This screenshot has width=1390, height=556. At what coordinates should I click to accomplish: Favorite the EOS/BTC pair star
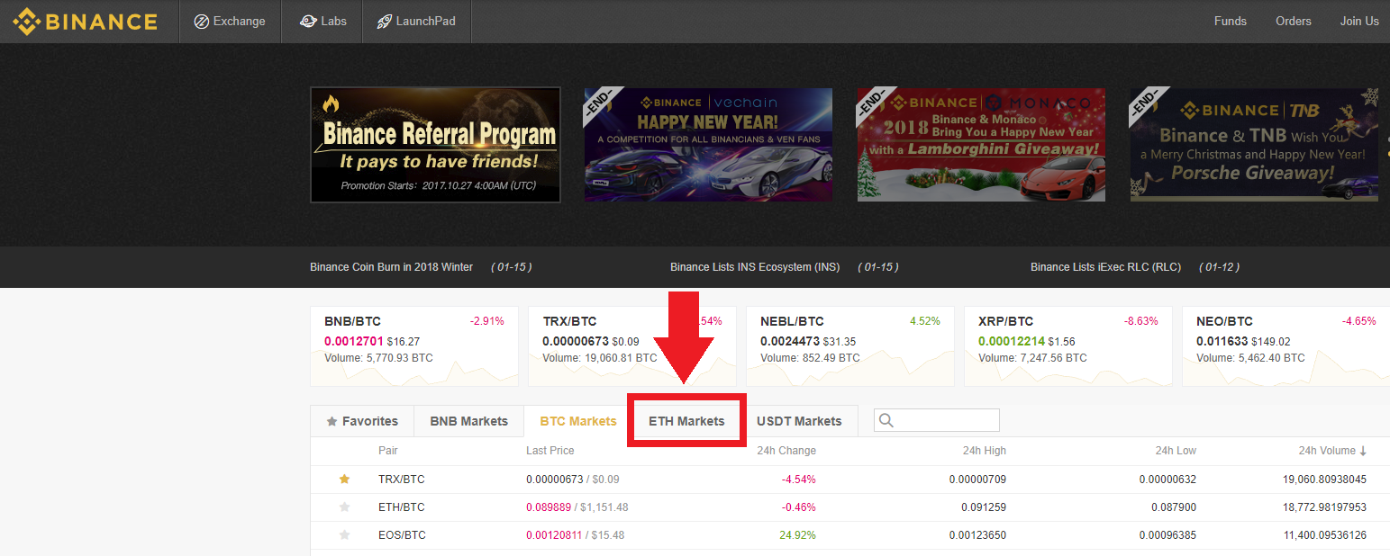pyautogui.click(x=344, y=535)
